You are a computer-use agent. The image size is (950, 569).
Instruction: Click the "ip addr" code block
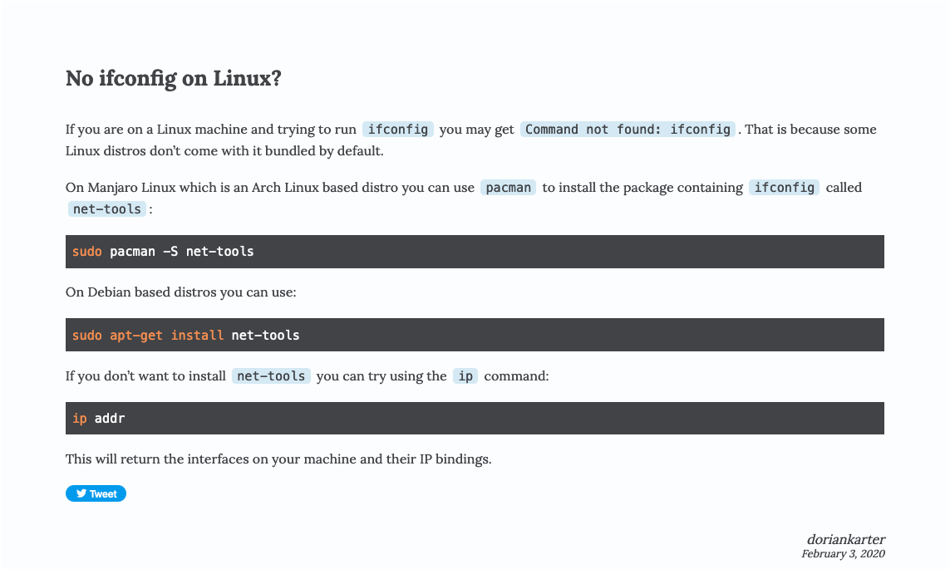[x=475, y=418]
